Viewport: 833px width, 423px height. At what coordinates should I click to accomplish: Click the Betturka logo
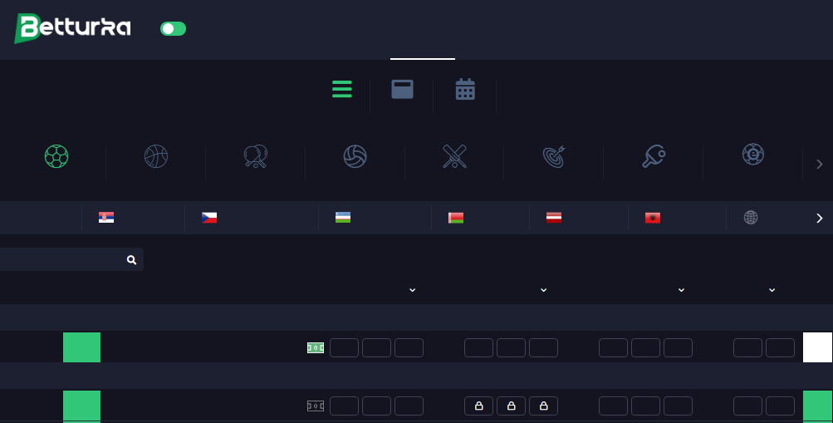pyautogui.click(x=72, y=28)
